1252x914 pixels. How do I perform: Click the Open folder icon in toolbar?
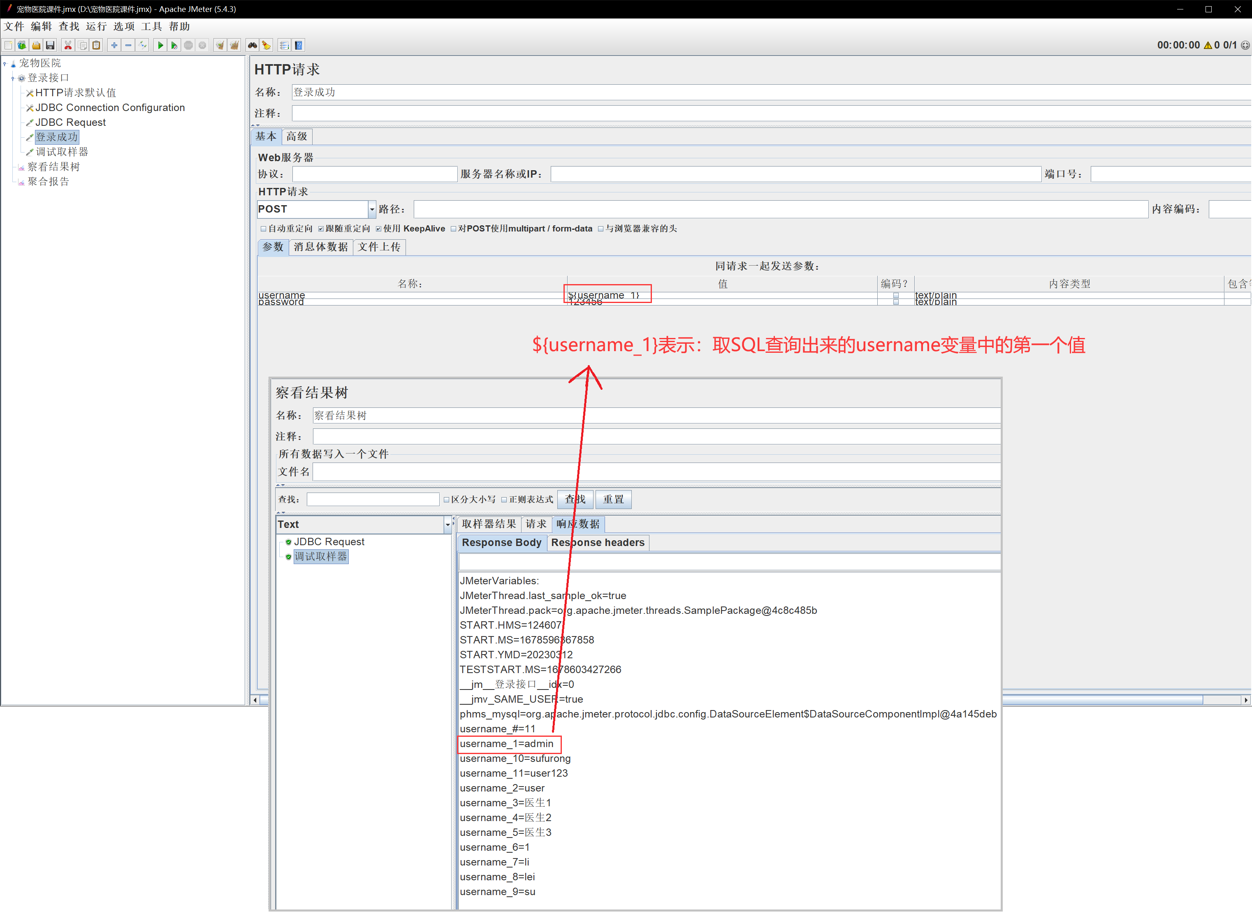click(x=36, y=45)
